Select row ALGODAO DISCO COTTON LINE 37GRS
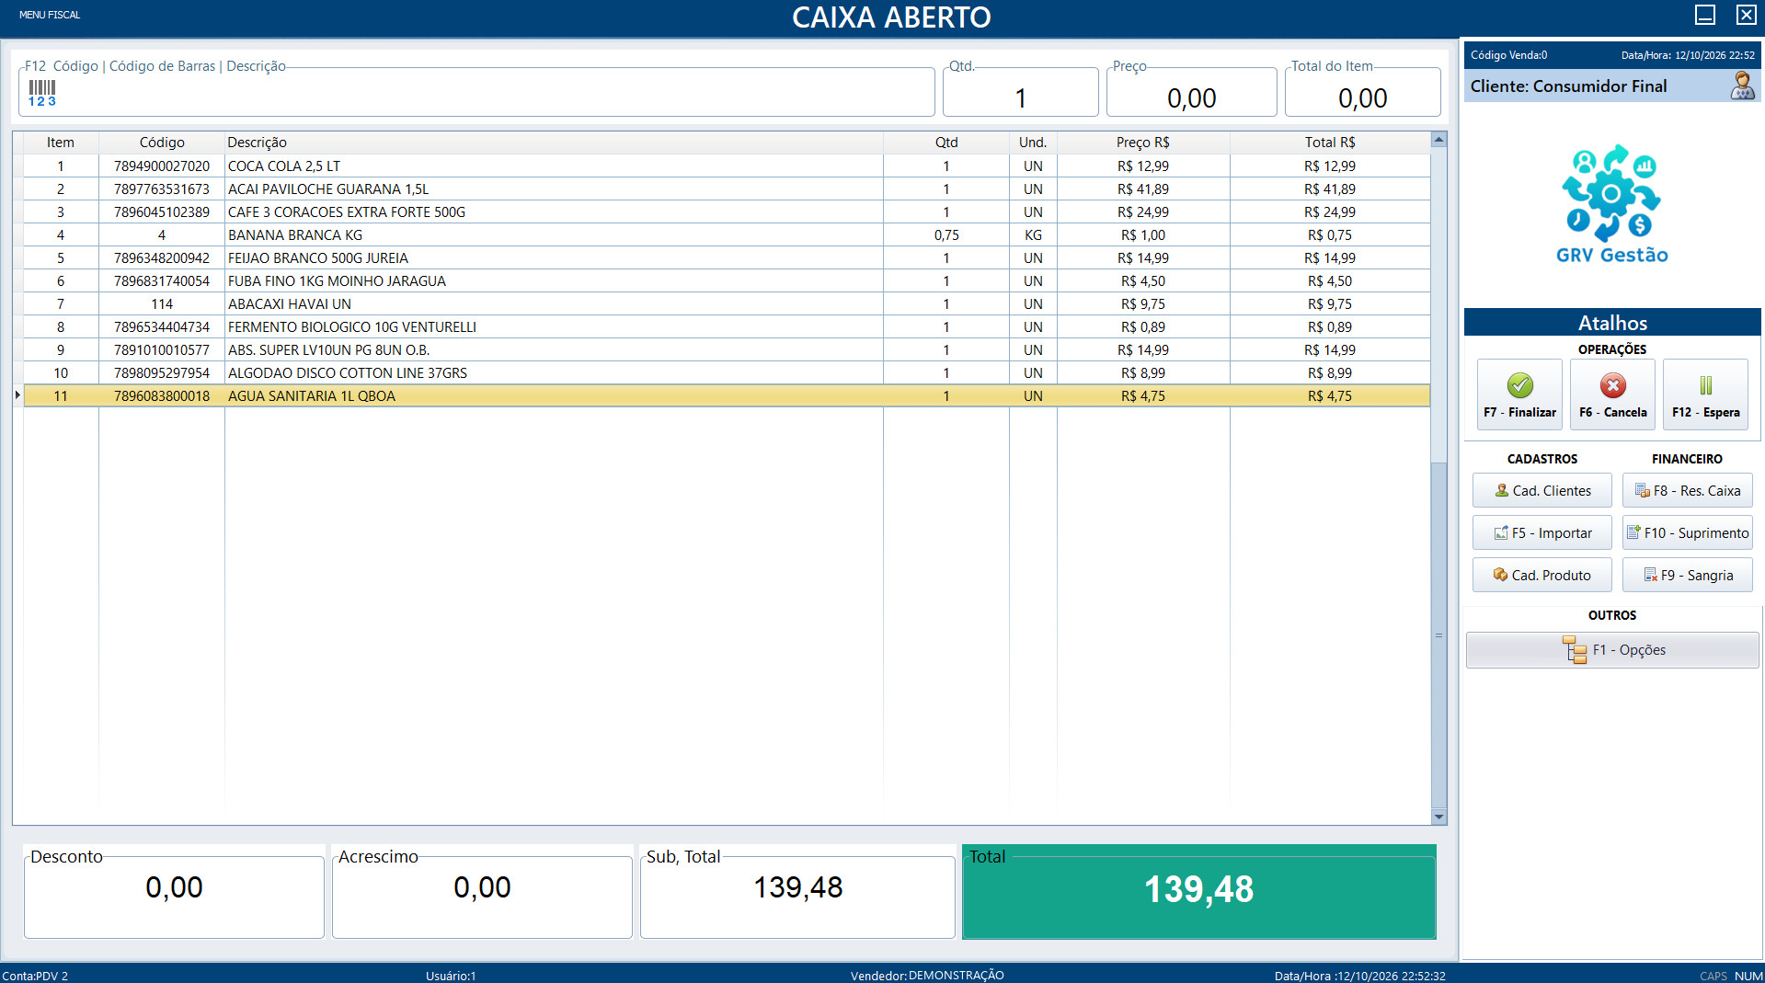The width and height of the screenshot is (1765, 983). point(726,373)
